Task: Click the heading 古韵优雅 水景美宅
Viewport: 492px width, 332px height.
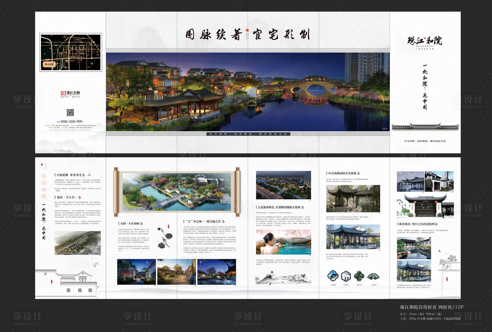Action: pyautogui.click(x=69, y=175)
